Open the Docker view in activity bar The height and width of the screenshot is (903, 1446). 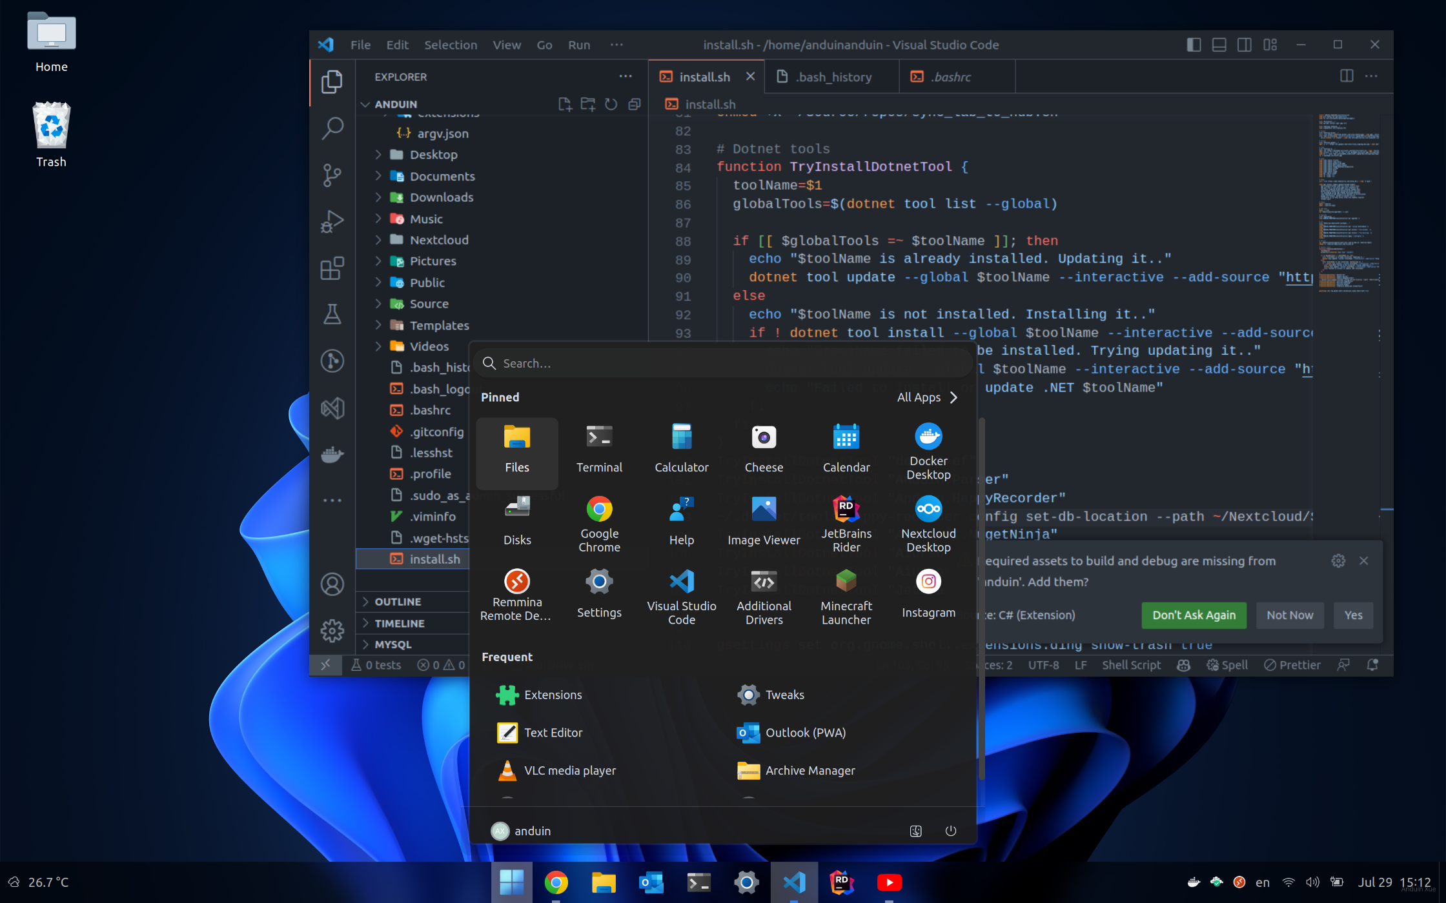[x=332, y=454]
